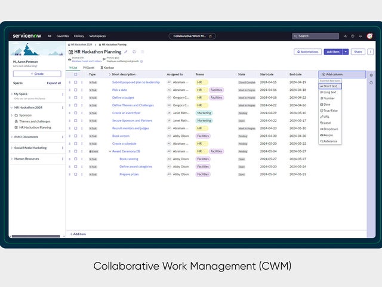Open the PMO Documents kebab menu
Viewport: 382px width, 287px height.
click(63, 137)
